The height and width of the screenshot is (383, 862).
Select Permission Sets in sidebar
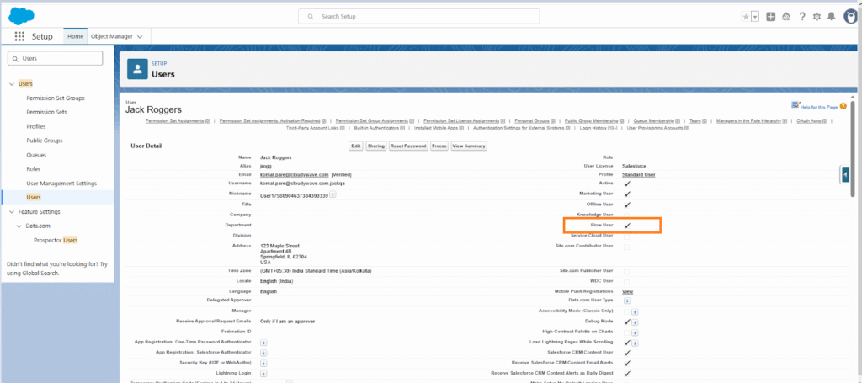(x=46, y=112)
